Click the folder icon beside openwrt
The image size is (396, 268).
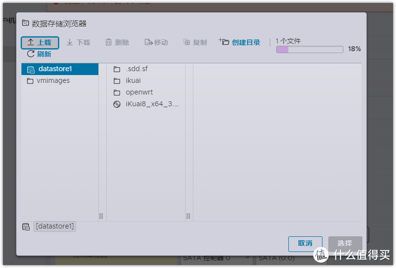(x=117, y=93)
